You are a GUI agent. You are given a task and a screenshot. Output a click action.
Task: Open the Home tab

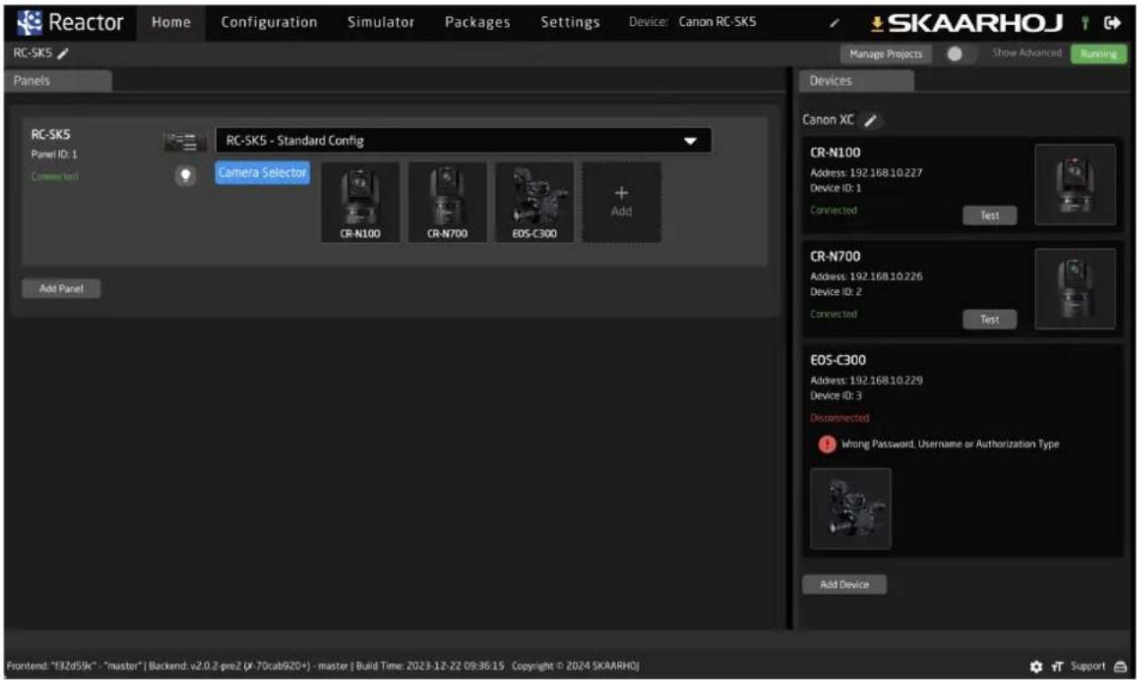(170, 22)
